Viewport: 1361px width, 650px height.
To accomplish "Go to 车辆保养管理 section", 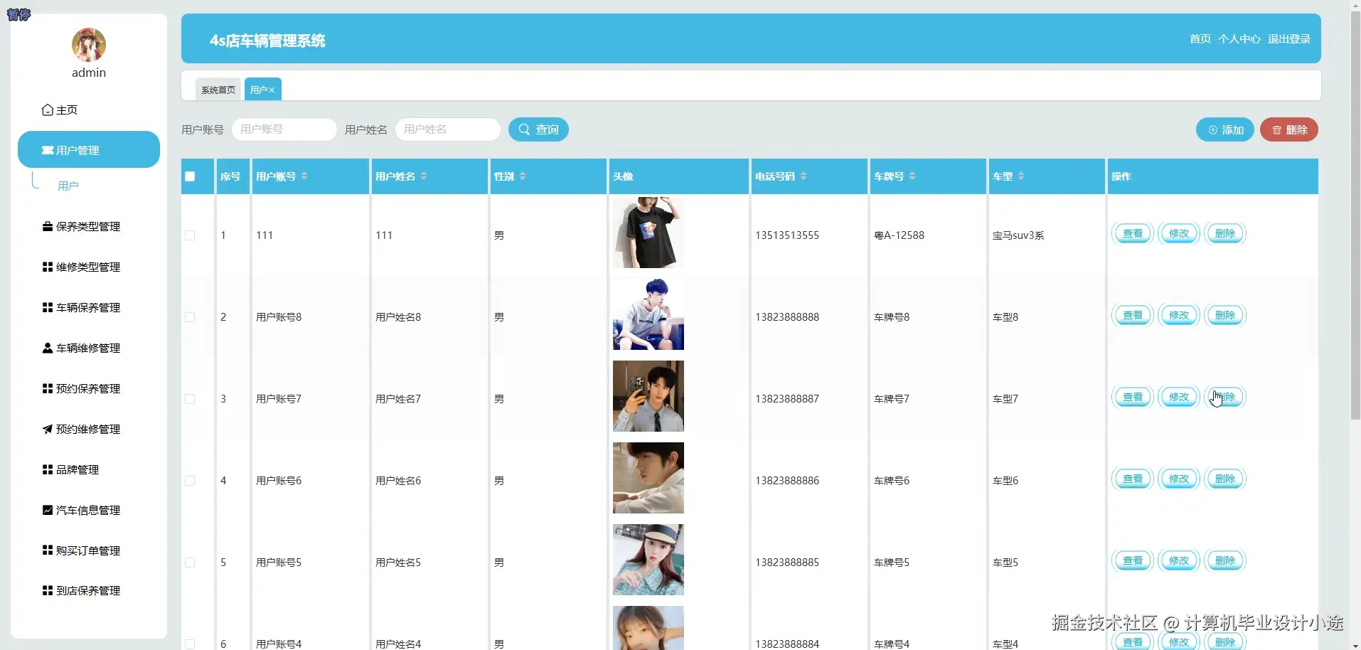I will pyautogui.click(x=82, y=308).
